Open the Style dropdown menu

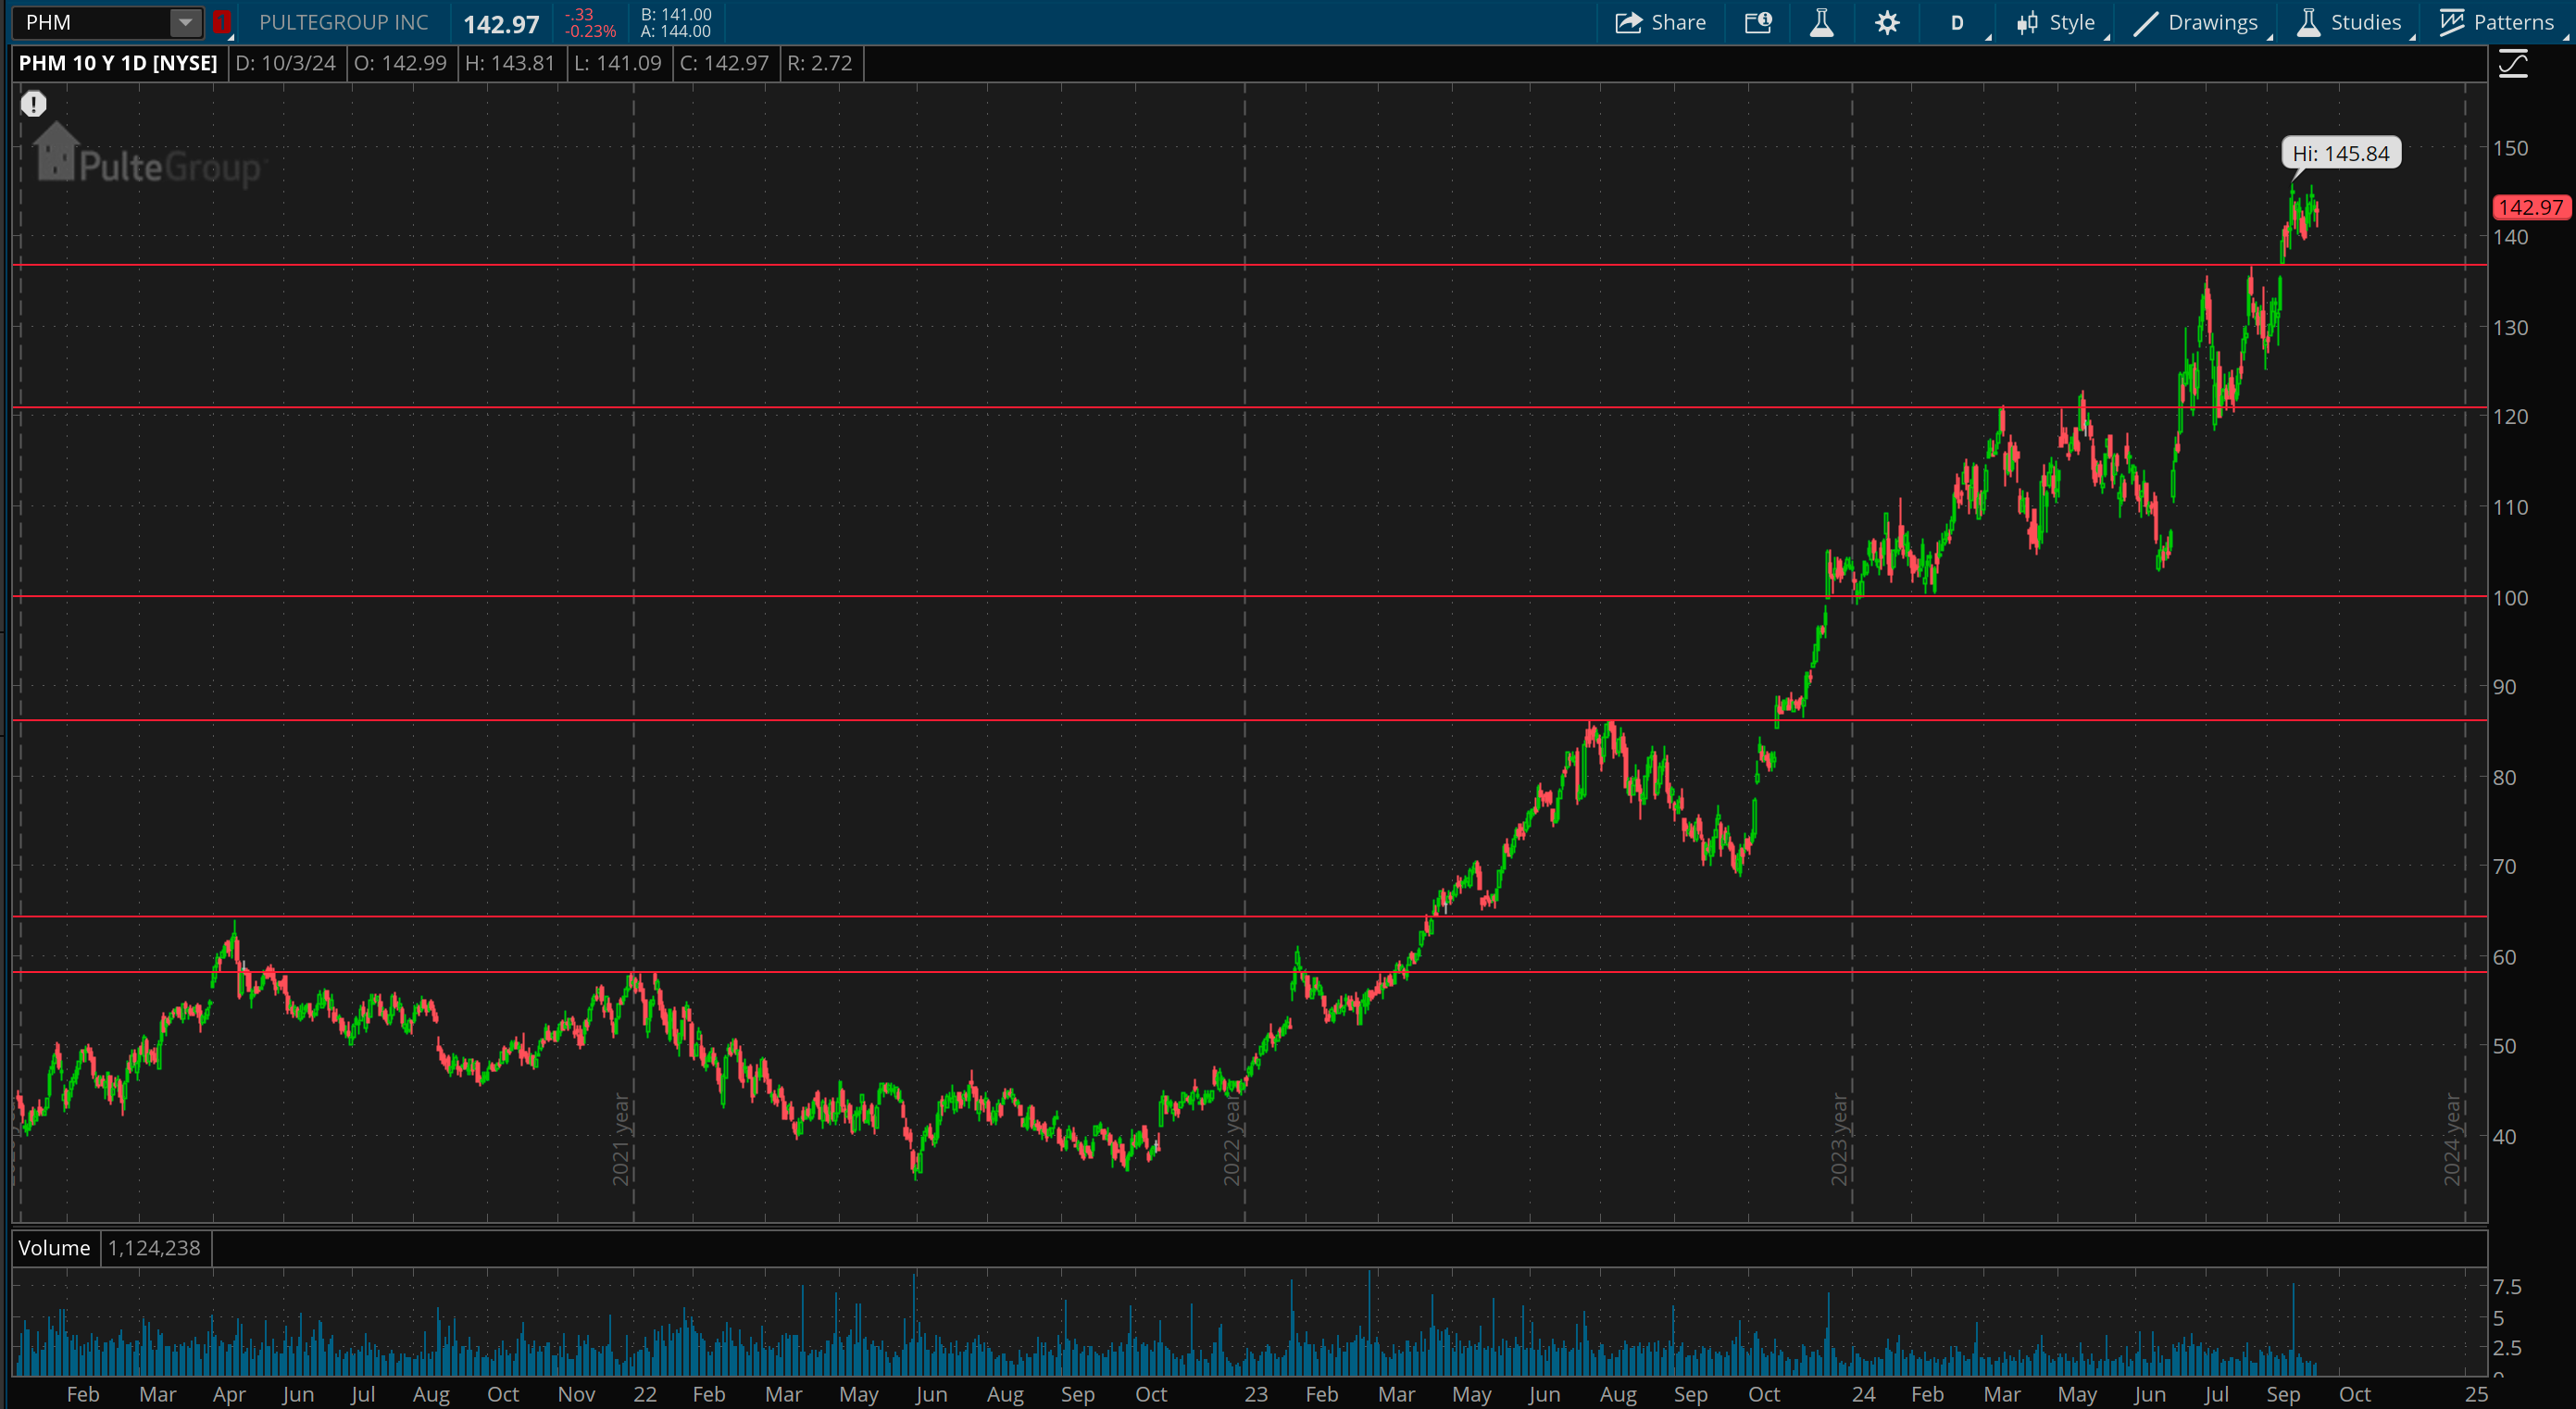coord(2056,22)
